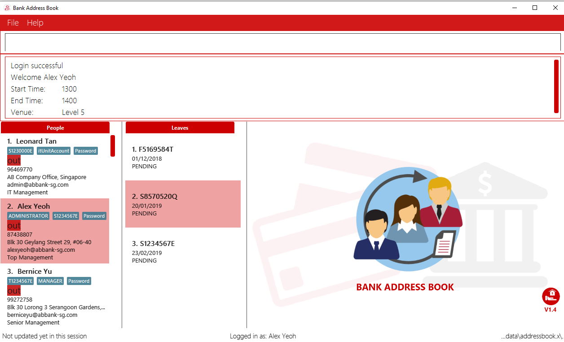Select leave entry F5169584T
This screenshot has width=564, height=342.
point(183,157)
